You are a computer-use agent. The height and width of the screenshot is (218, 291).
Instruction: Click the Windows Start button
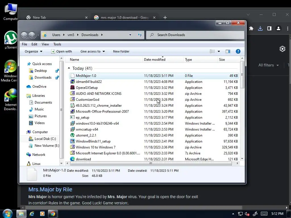coord(8,213)
